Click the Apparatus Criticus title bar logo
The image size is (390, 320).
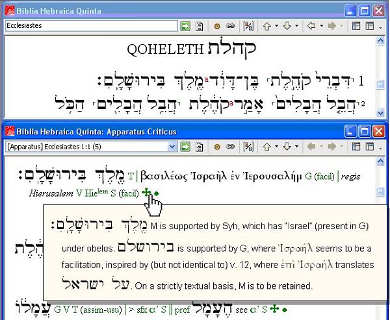pos(10,131)
